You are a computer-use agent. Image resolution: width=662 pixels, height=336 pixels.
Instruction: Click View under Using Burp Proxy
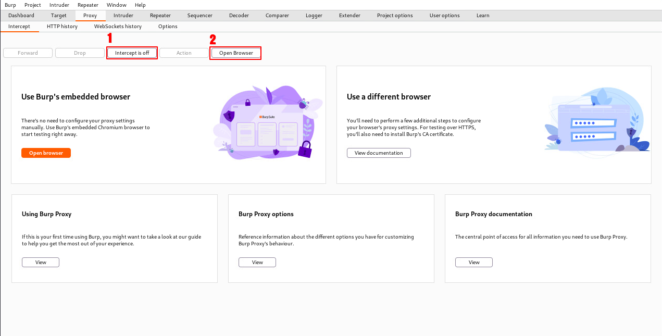pos(41,262)
